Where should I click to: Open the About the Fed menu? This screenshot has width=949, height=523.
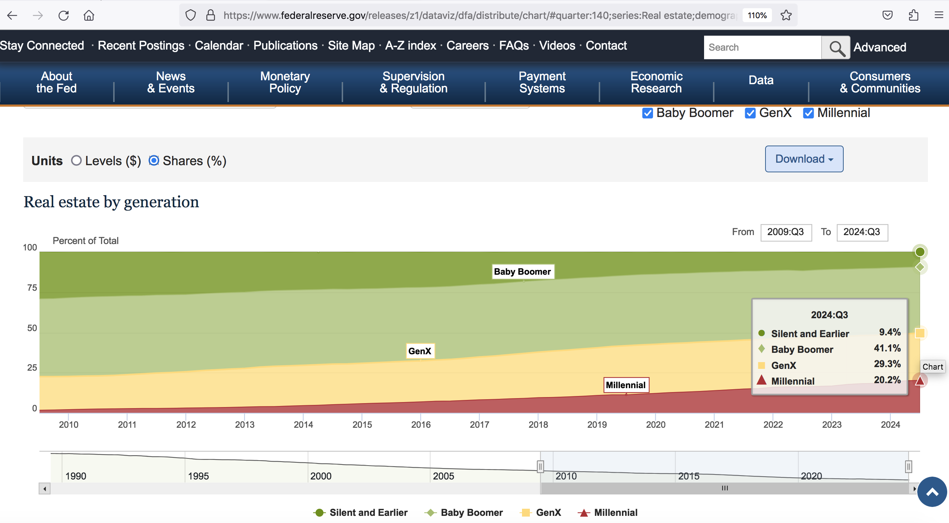coord(56,82)
